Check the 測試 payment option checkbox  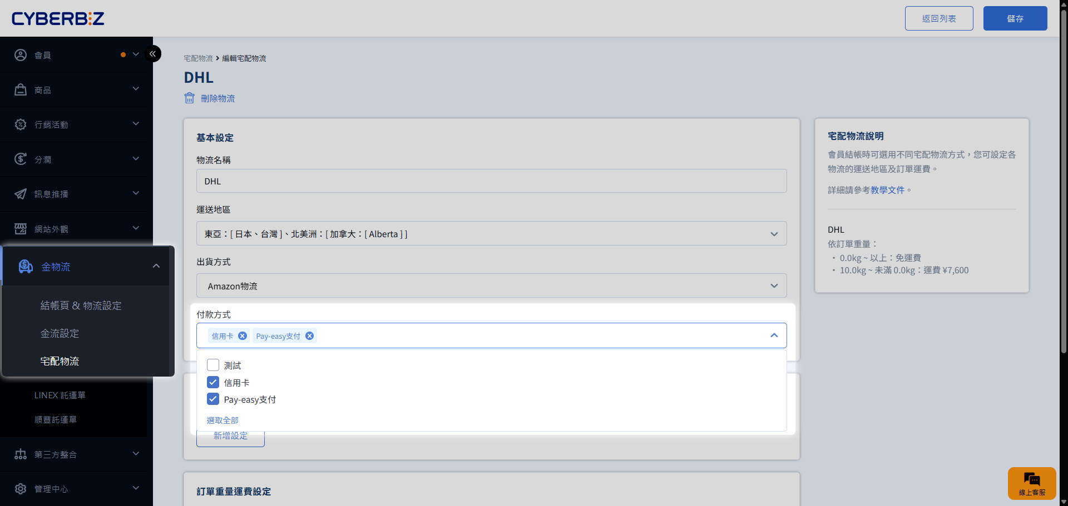(x=213, y=365)
